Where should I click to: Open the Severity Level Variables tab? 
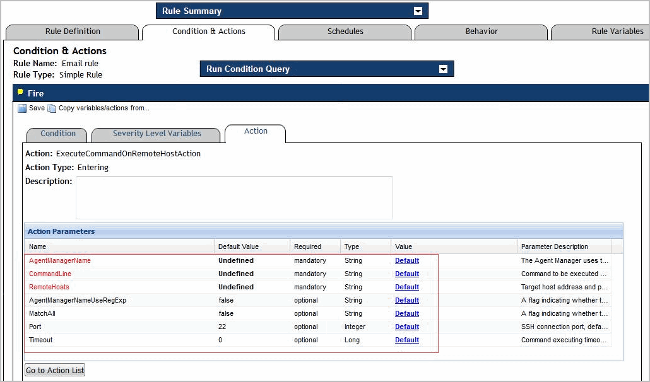click(157, 134)
